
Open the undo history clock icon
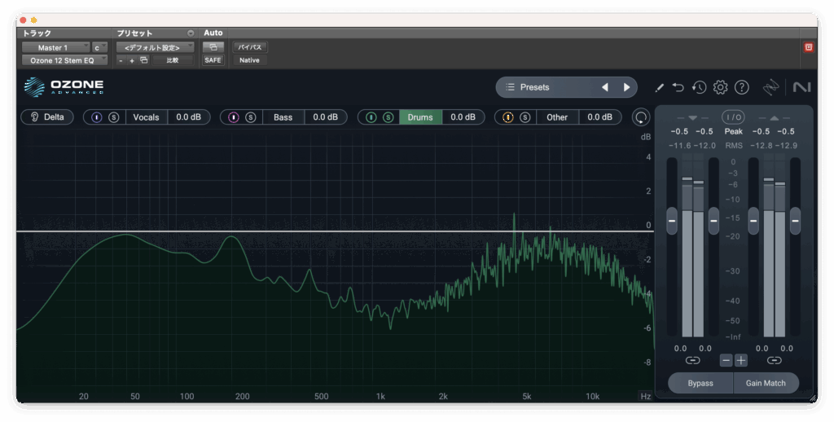(699, 87)
